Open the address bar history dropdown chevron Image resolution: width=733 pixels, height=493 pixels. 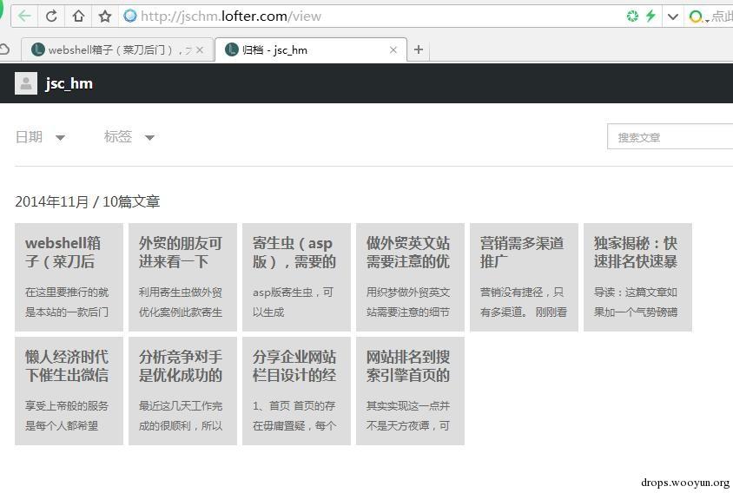(672, 16)
